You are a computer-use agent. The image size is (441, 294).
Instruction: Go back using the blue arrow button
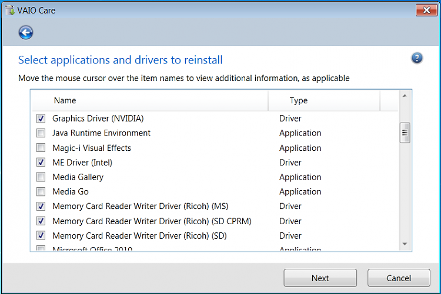click(26, 33)
